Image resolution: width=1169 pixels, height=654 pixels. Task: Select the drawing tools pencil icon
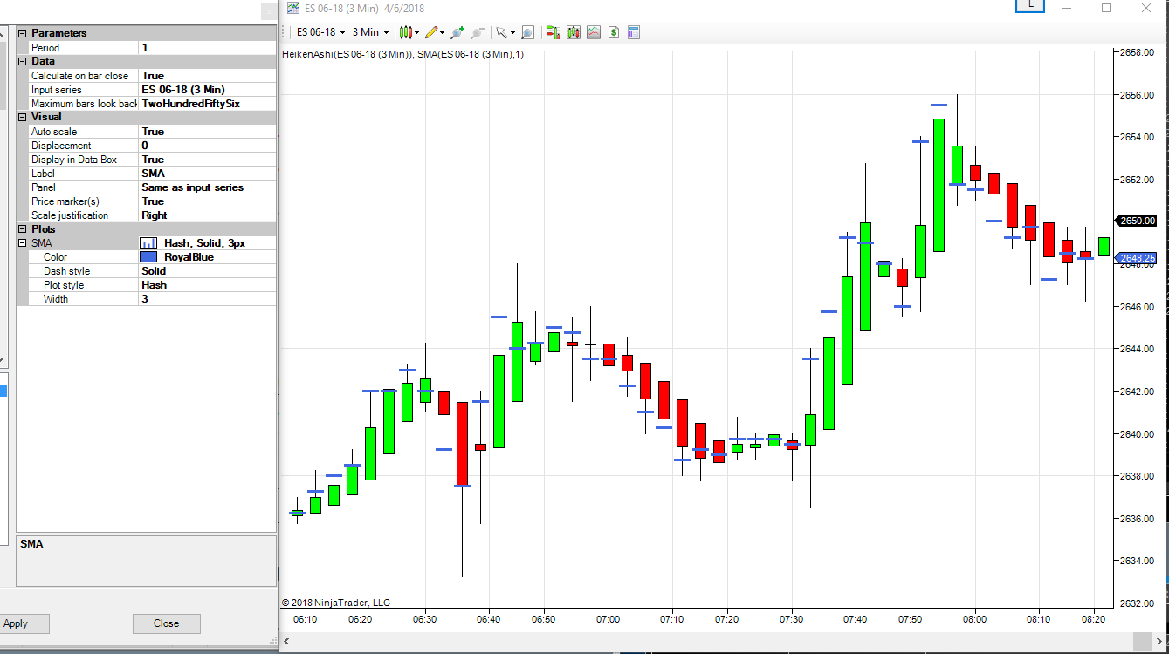point(431,32)
